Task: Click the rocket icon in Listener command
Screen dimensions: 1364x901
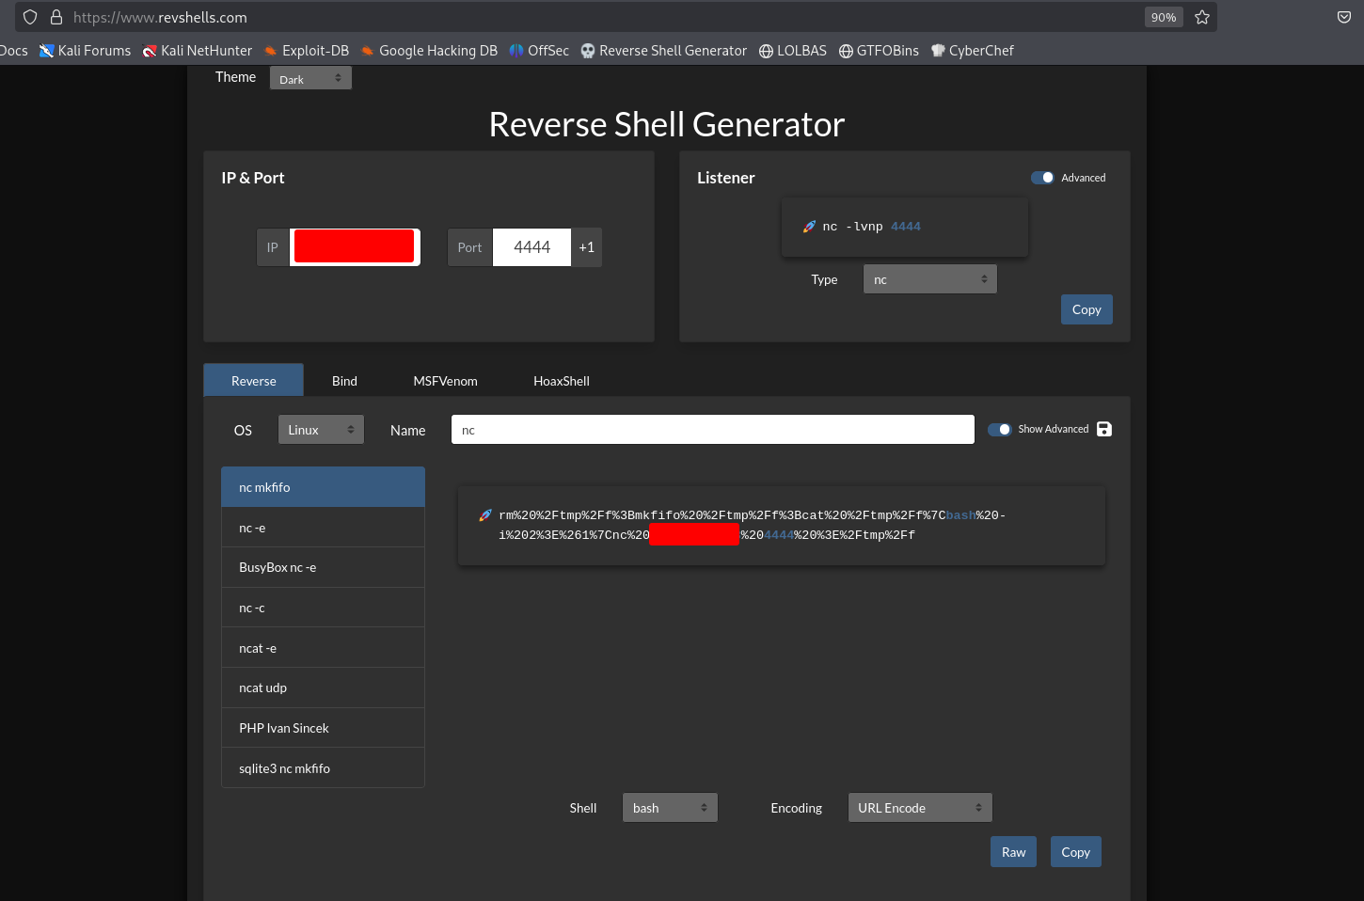Action: tap(809, 227)
